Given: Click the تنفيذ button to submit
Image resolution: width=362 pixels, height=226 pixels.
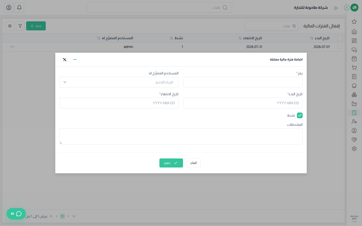Looking at the screenshot, I should [171, 163].
